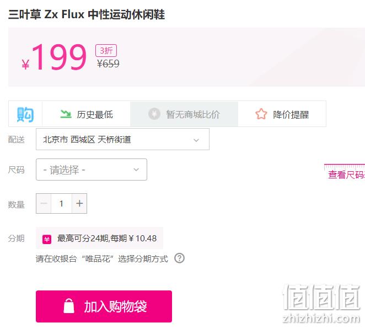Expand the delivery address dropdown 北京市 西城区
Image resolution: width=365 pixels, height=328 pixels.
pyautogui.click(x=122, y=139)
